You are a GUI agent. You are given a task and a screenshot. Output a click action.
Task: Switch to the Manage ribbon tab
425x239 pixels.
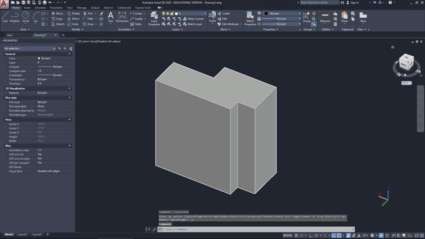tap(82, 8)
